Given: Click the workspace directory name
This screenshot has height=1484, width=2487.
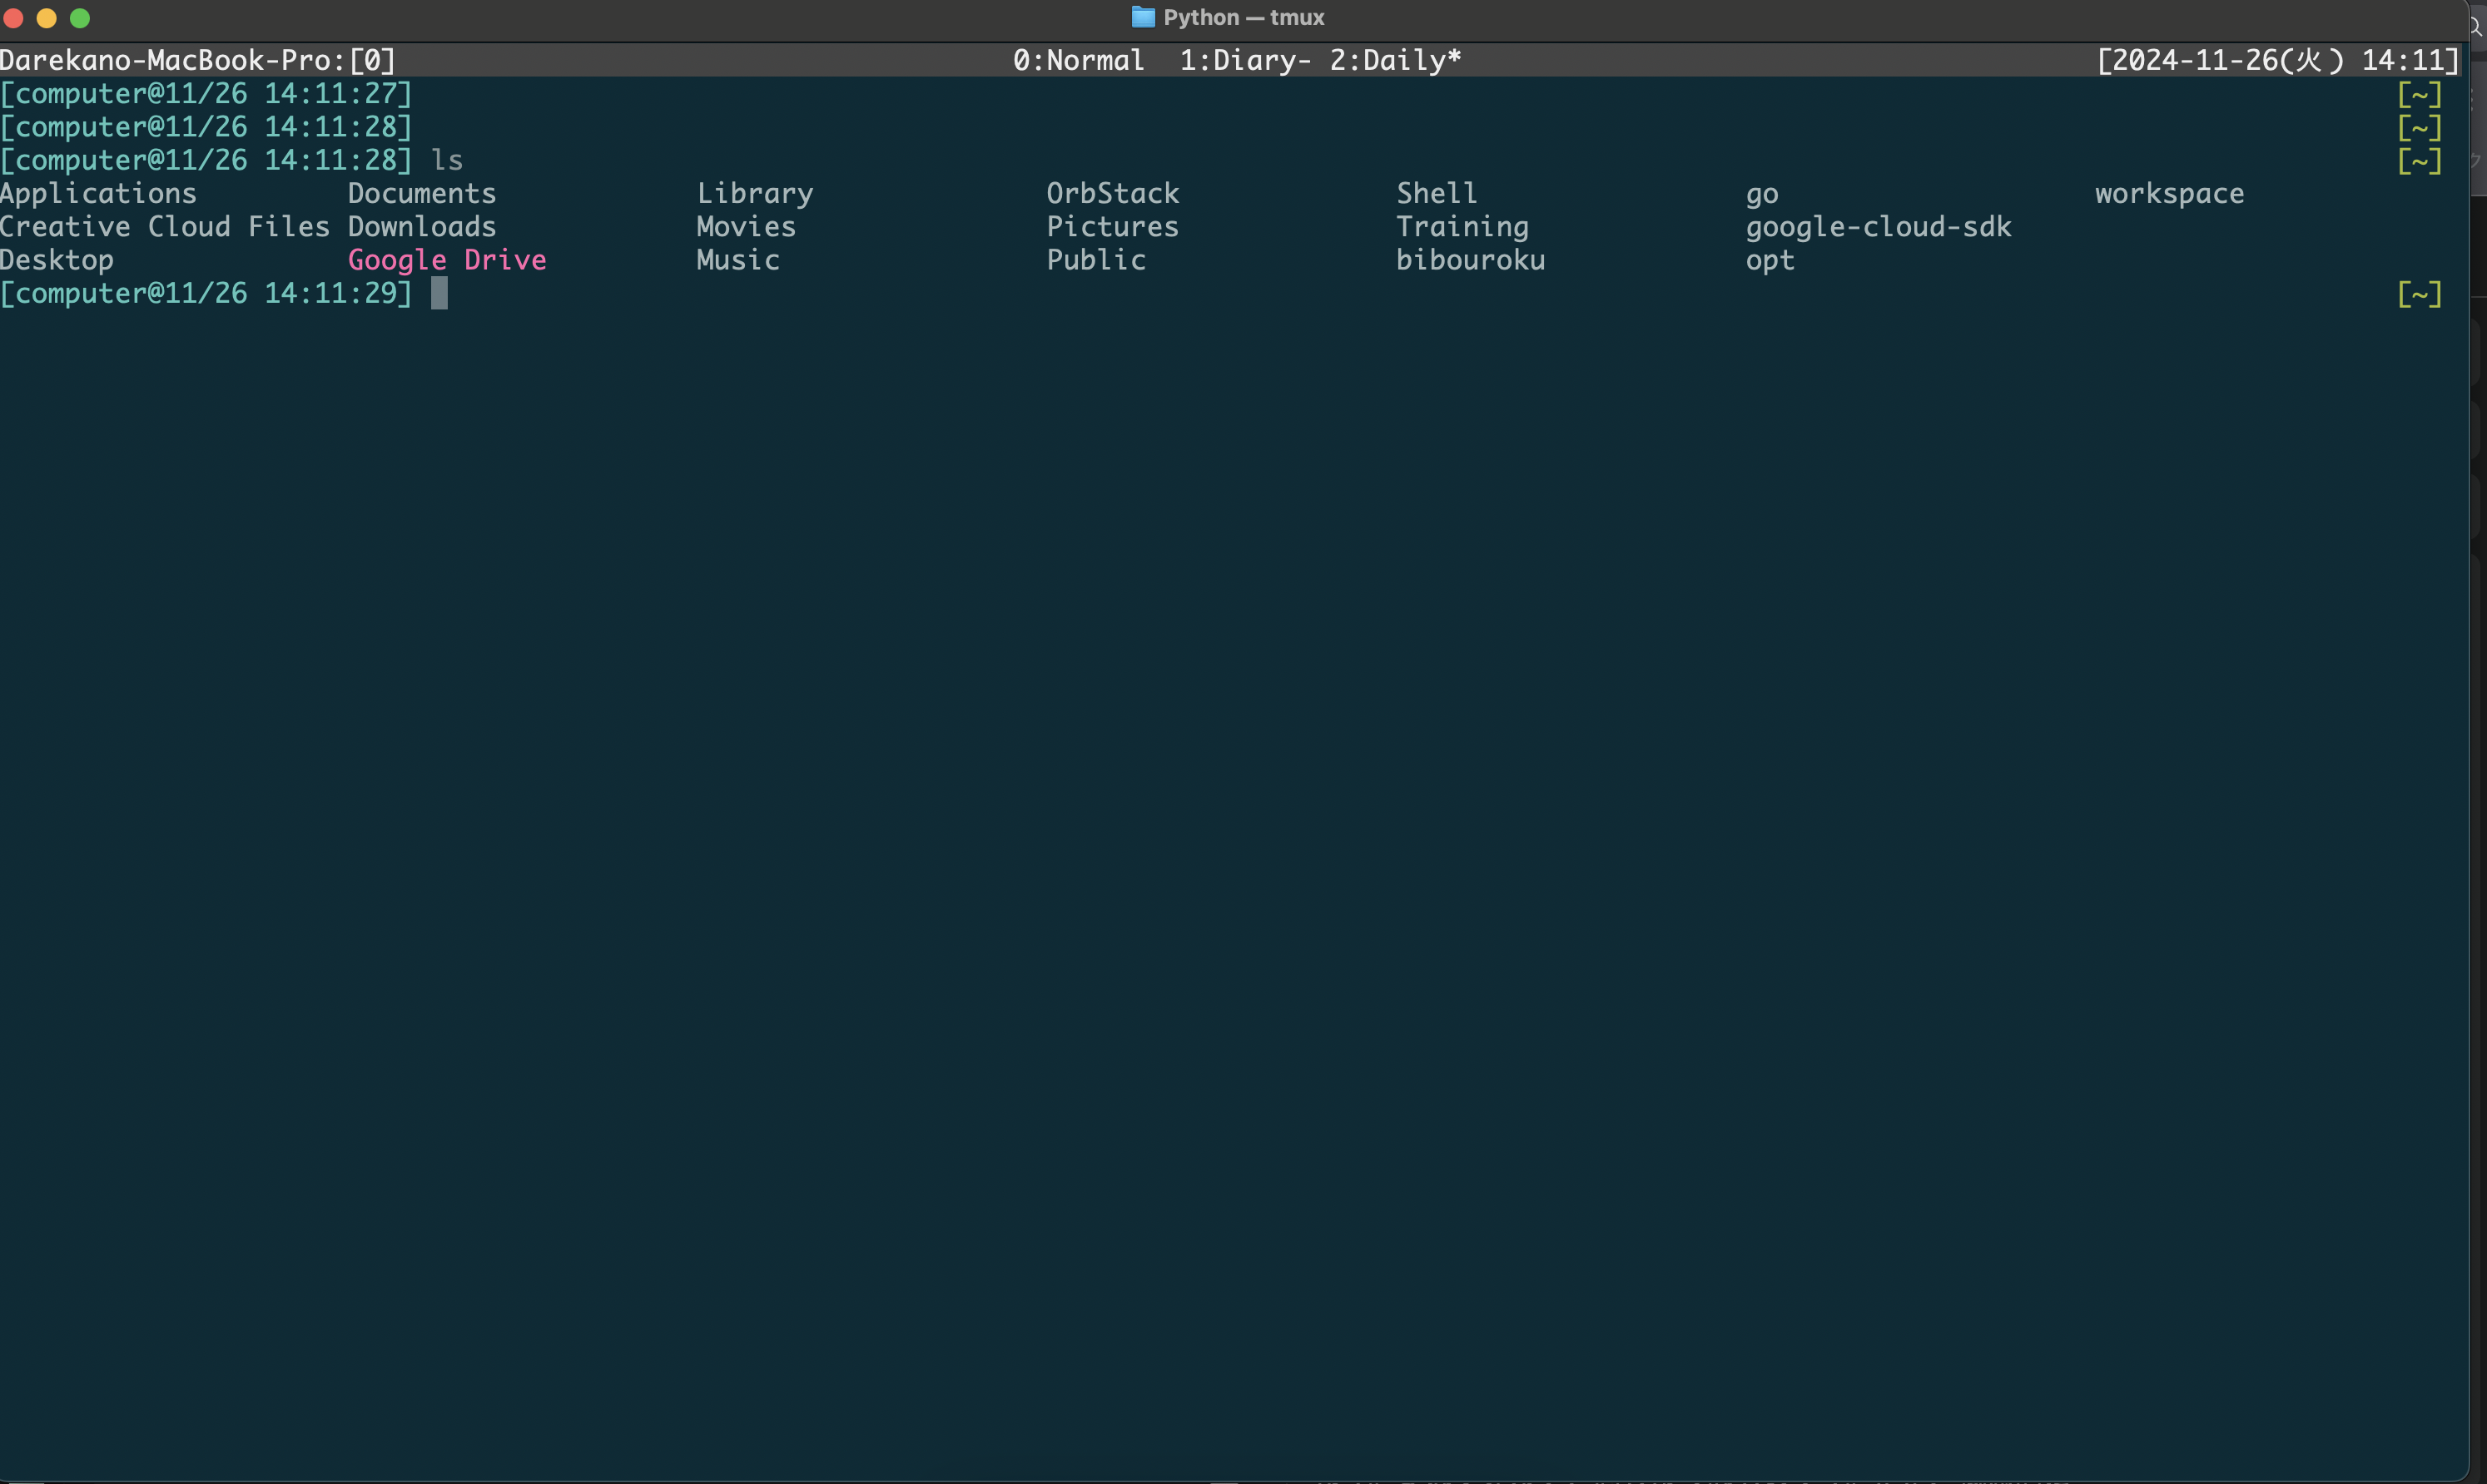Looking at the screenshot, I should (x=2169, y=193).
